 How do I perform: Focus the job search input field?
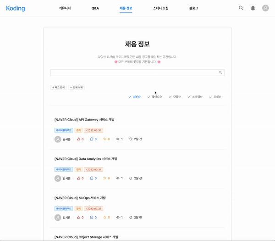click(x=137, y=72)
